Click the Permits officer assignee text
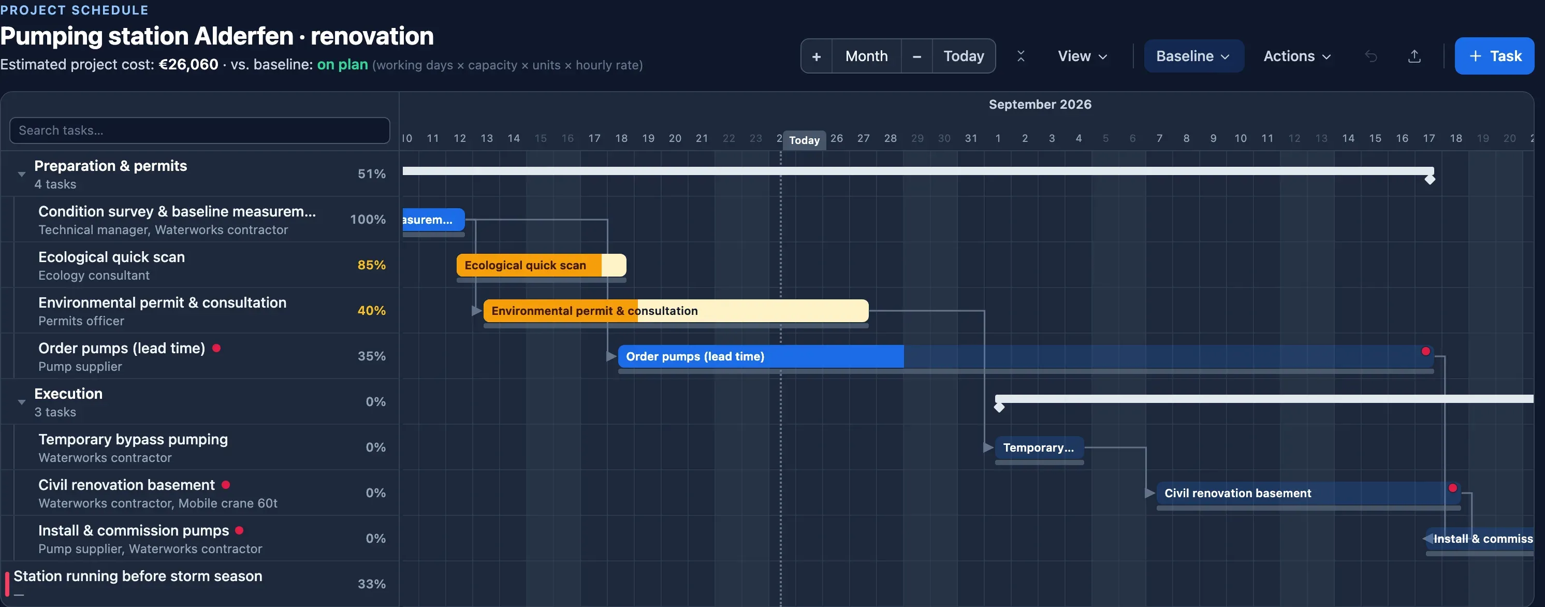The width and height of the screenshot is (1545, 607). coord(81,321)
